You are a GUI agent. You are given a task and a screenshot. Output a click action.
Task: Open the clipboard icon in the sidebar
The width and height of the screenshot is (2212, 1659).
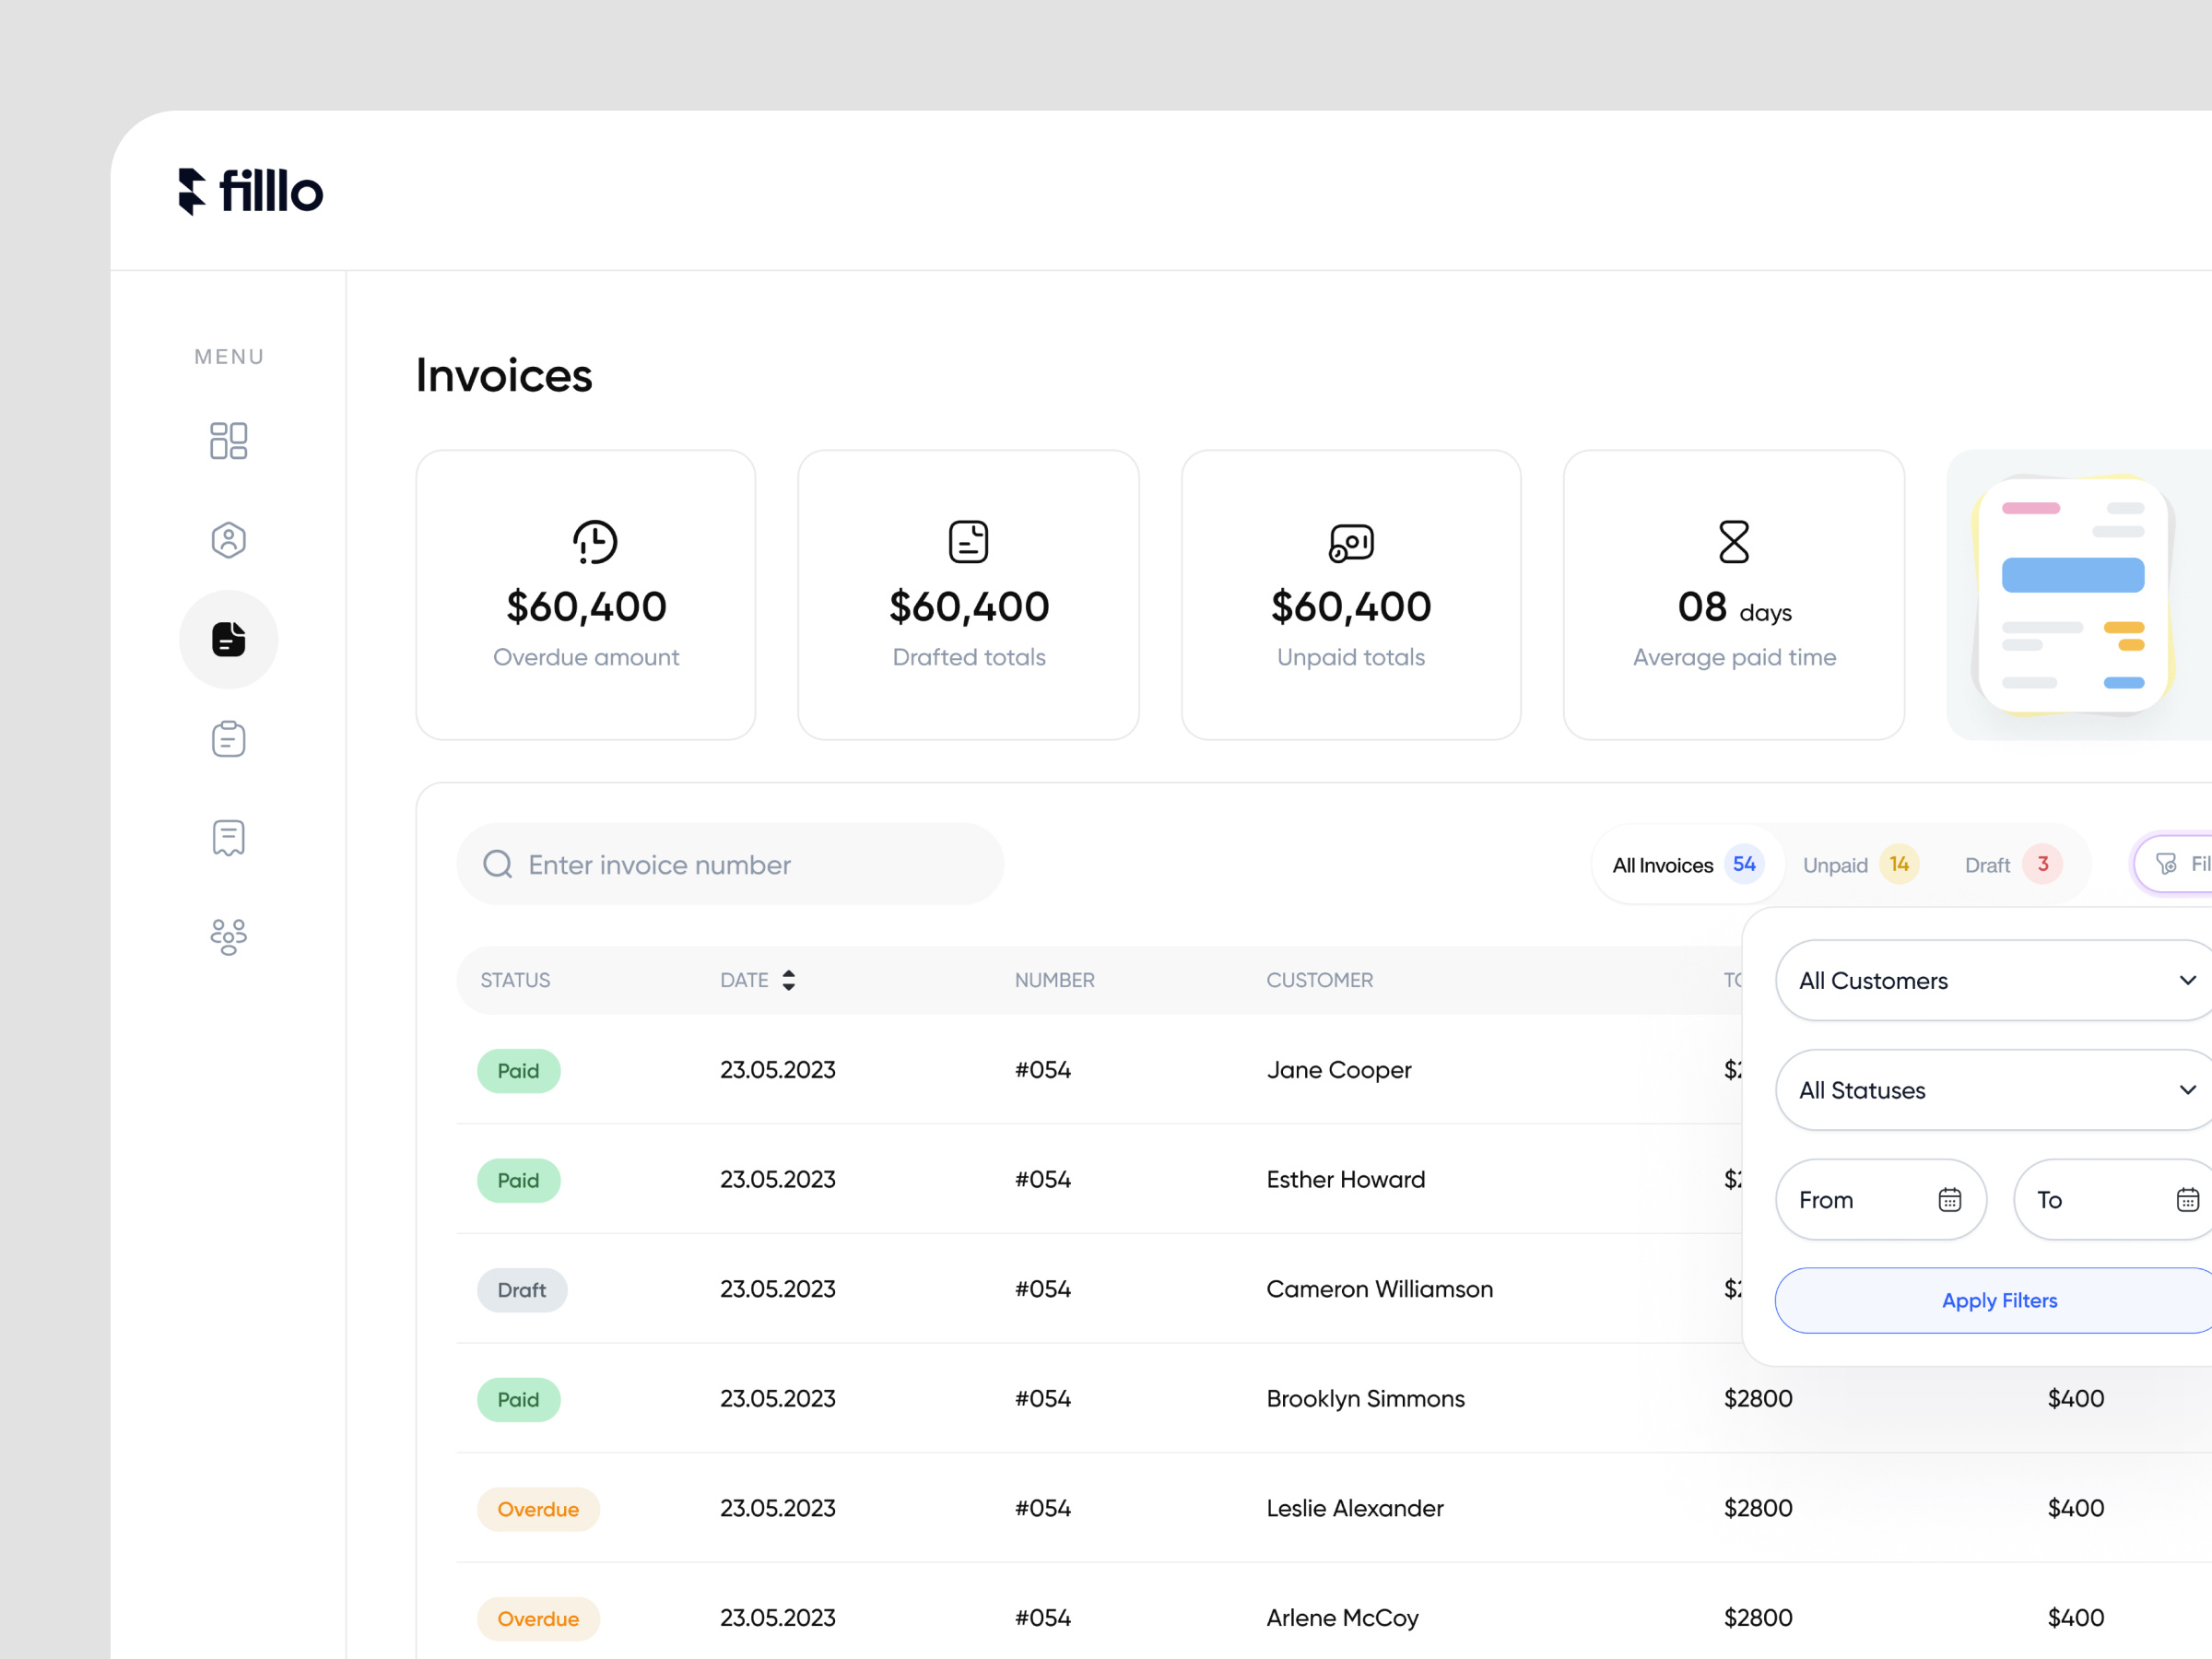(228, 738)
